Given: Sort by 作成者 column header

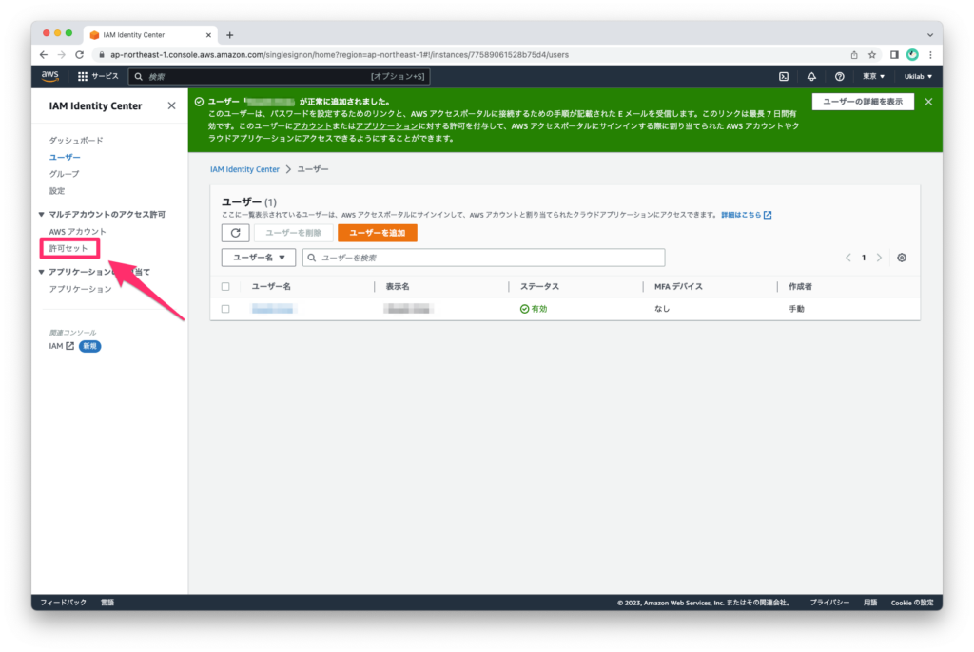Looking at the screenshot, I should (x=800, y=286).
